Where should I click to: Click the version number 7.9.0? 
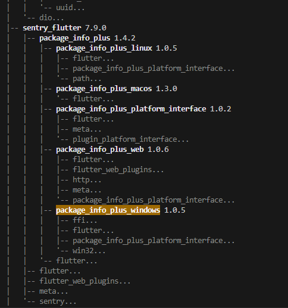(96, 28)
